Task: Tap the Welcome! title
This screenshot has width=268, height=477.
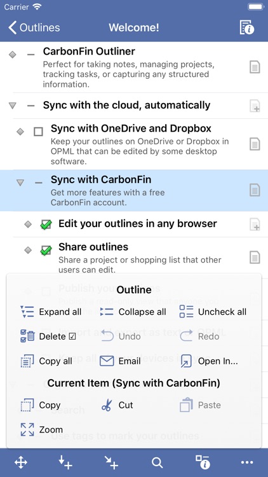Action: (x=134, y=28)
